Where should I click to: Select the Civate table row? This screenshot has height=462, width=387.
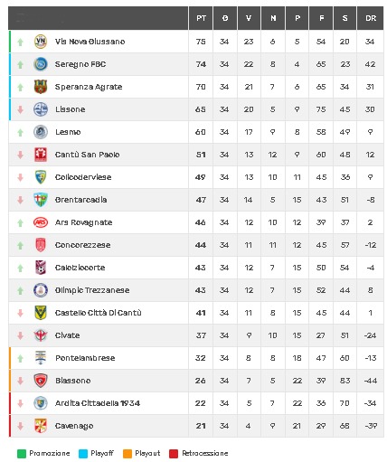coord(196,335)
